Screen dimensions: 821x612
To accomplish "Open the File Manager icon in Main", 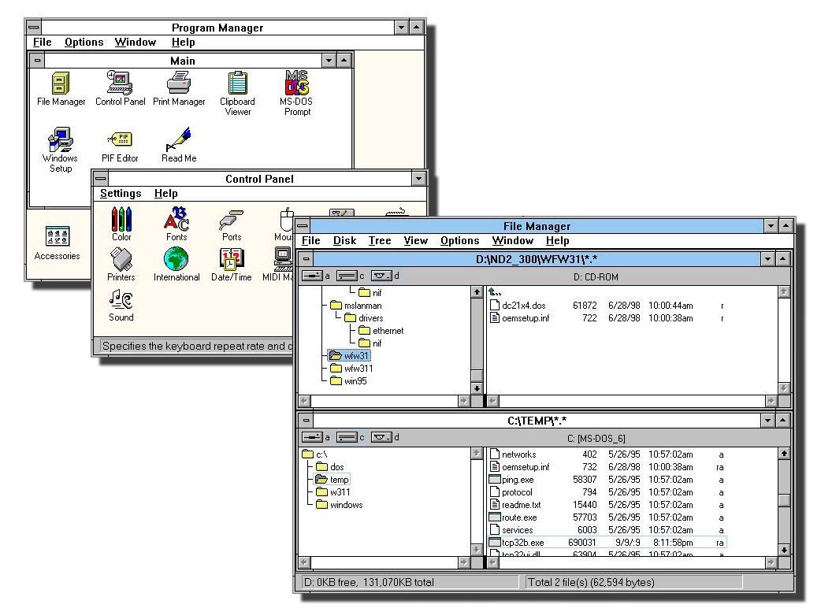I will click(x=61, y=83).
